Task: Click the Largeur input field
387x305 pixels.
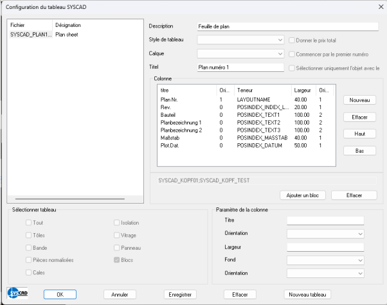Action: click(x=325, y=247)
